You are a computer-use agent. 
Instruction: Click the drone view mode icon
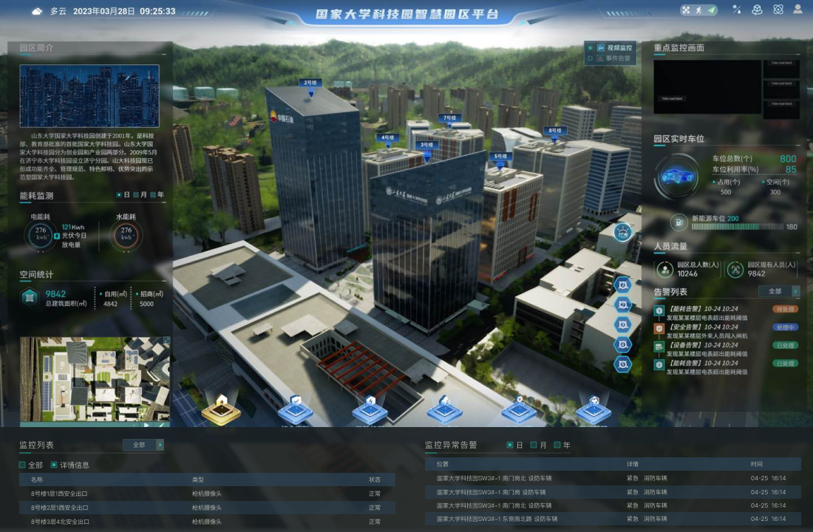pyautogui.click(x=687, y=10)
